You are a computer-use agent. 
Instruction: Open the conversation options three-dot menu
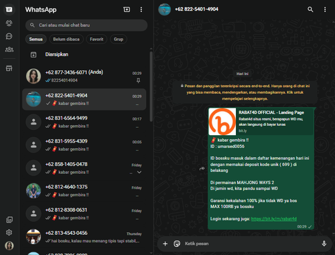(325, 9)
